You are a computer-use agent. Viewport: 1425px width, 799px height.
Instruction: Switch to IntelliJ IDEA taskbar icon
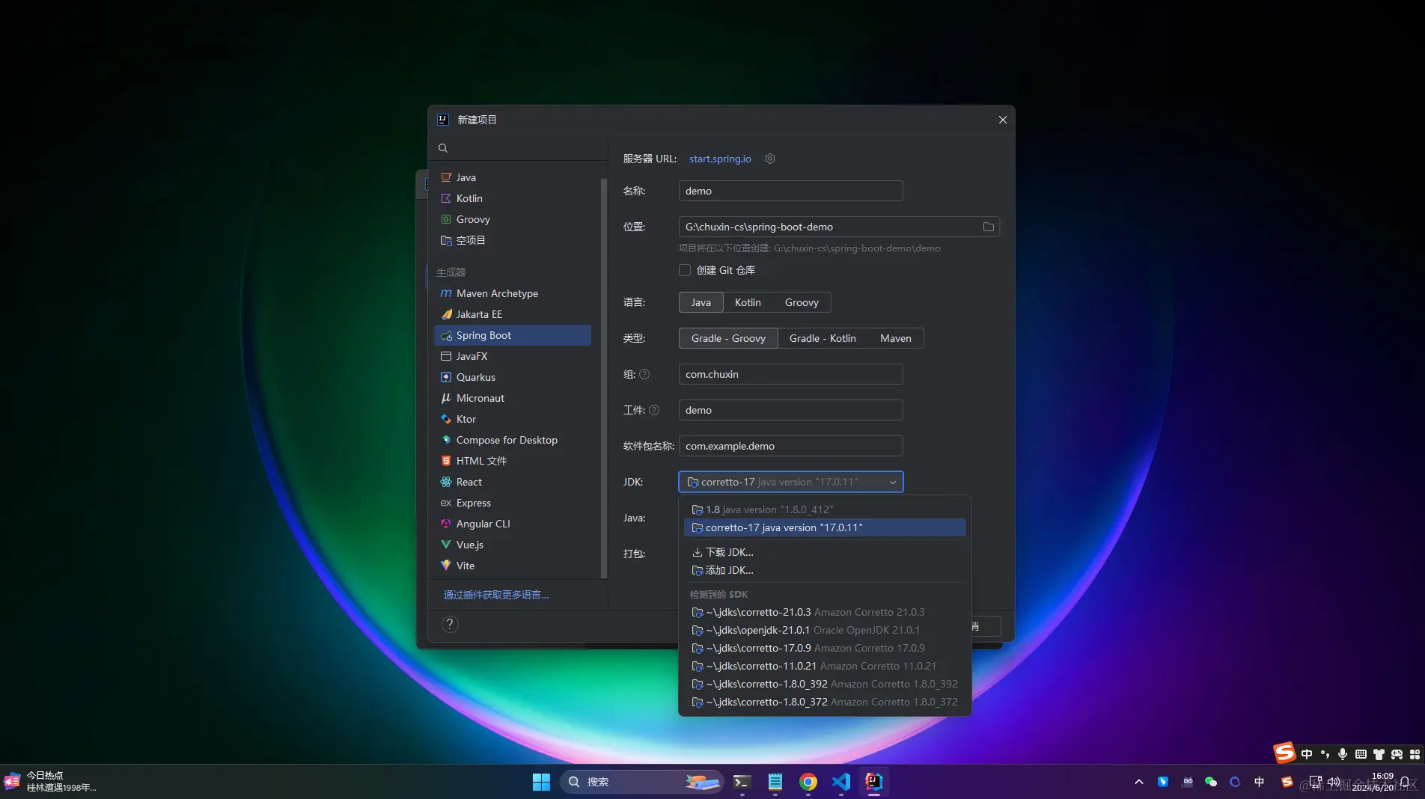pyautogui.click(x=873, y=782)
